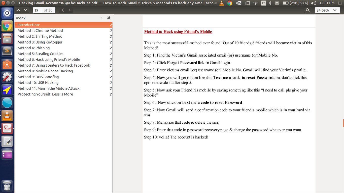Click the Document Viewer launcher icon
Image resolution: width=344 pixels, height=193 pixels.
coord(7,128)
